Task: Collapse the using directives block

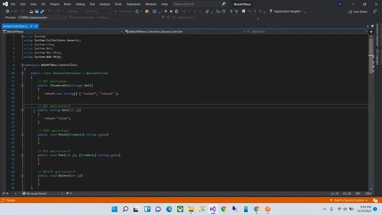Action: pyautogui.click(x=23, y=36)
